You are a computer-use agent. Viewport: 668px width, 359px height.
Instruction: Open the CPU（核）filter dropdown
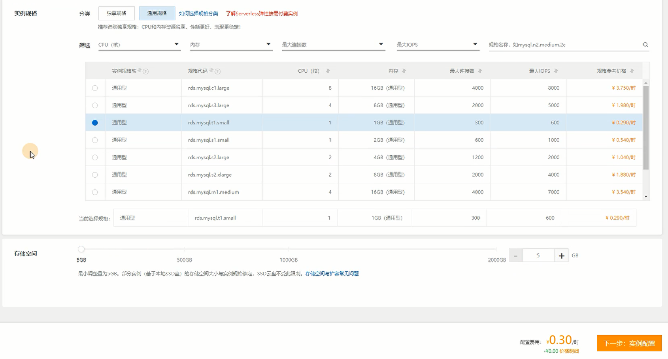(x=139, y=45)
